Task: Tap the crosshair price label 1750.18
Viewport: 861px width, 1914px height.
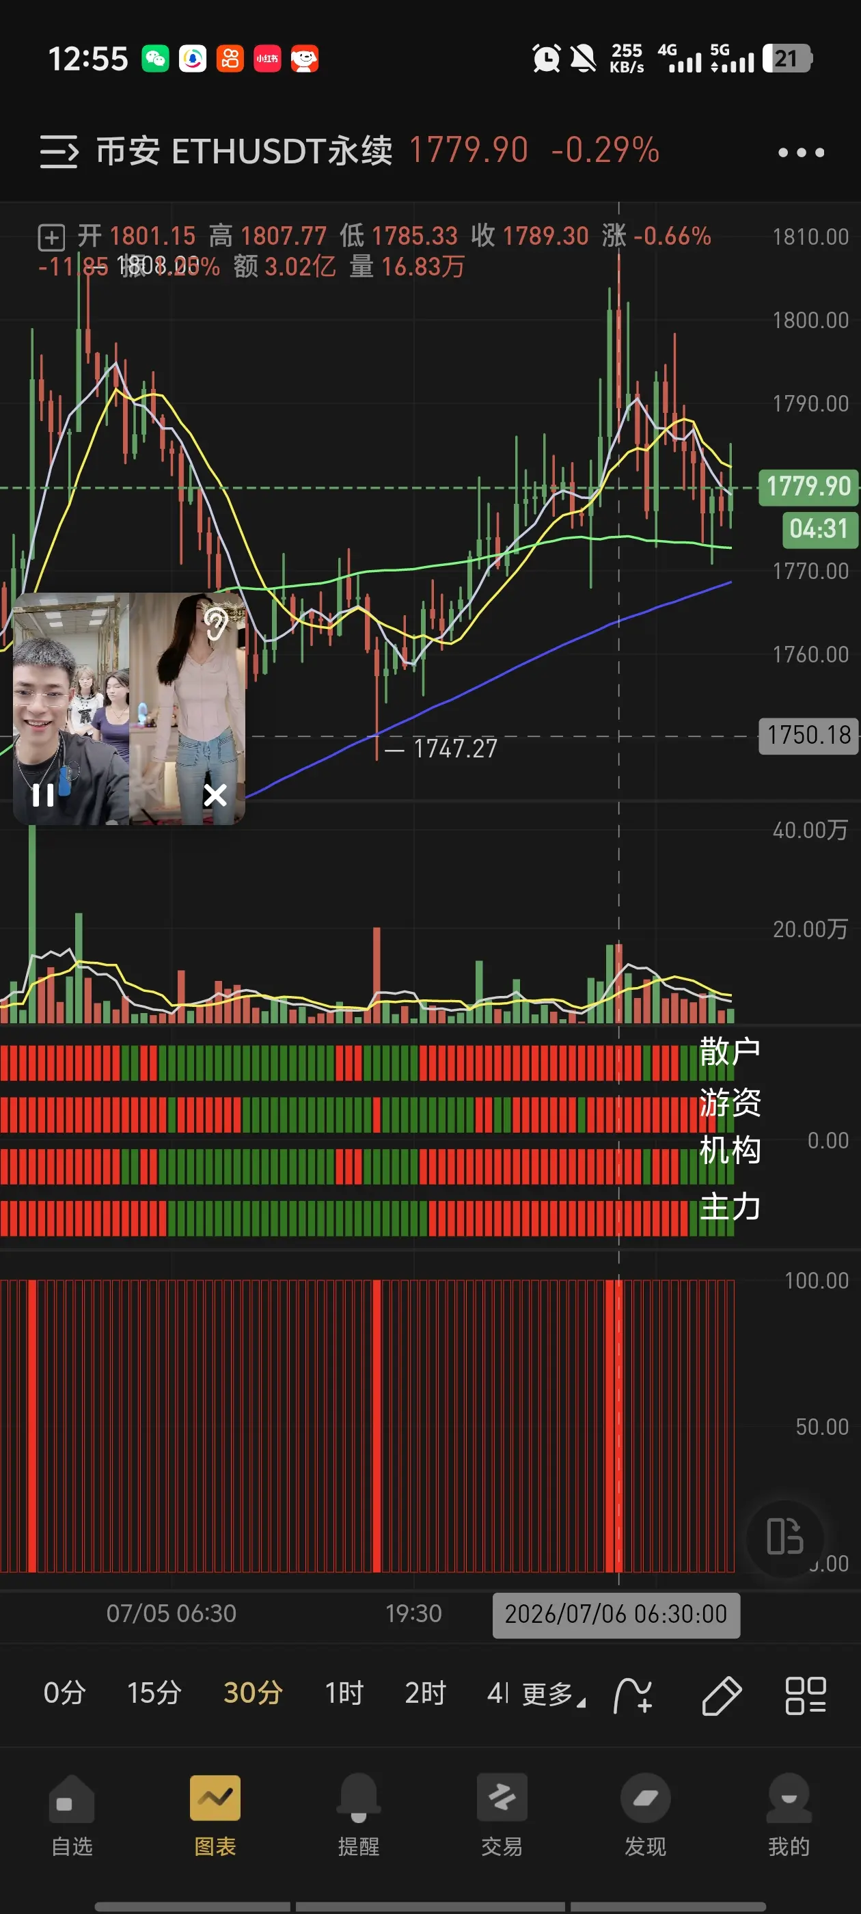Action: coord(808,736)
